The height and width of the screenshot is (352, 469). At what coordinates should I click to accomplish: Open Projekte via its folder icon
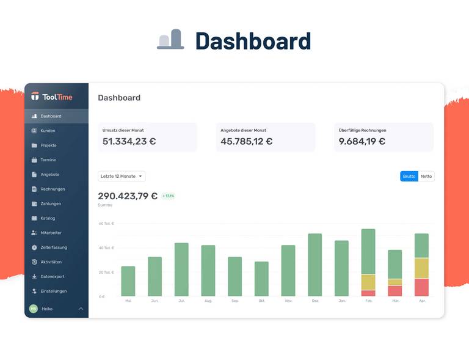pyautogui.click(x=34, y=145)
